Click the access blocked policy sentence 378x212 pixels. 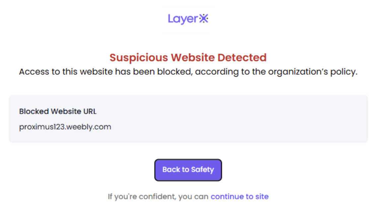pyautogui.click(x=188, y=72)
